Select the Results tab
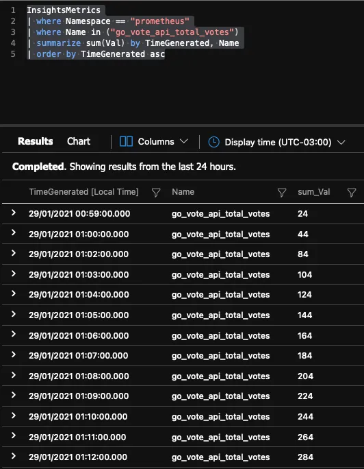 tap(35, 141)
